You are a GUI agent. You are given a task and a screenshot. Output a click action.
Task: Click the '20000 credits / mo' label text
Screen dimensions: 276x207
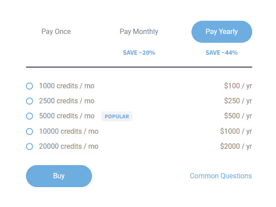(x=69, y=147)
